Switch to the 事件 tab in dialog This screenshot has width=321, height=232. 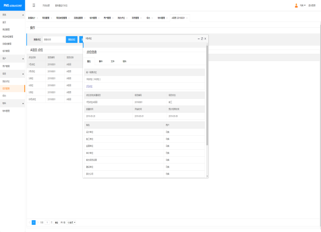pos(101,61)
